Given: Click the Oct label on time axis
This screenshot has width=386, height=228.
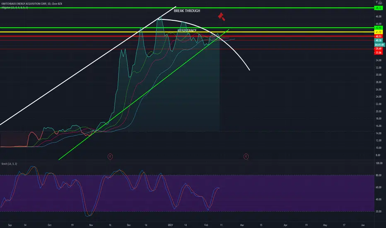Looking at the screenshot, I should tap(49, 225).
